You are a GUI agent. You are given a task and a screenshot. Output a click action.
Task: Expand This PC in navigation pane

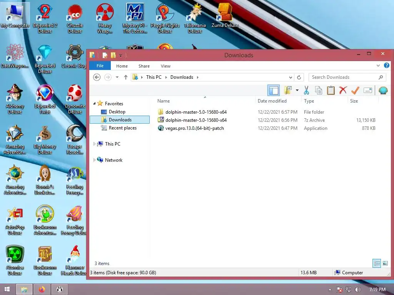point(95,144)
